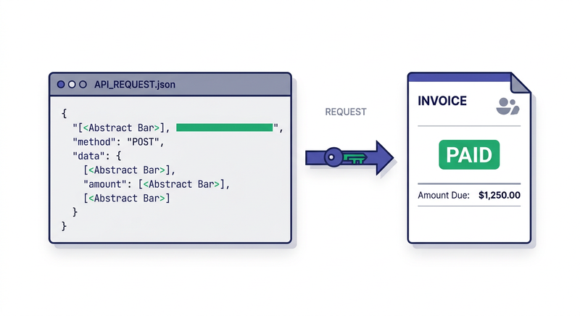Click the people icon on the invoice

click(x=507, y=106)
